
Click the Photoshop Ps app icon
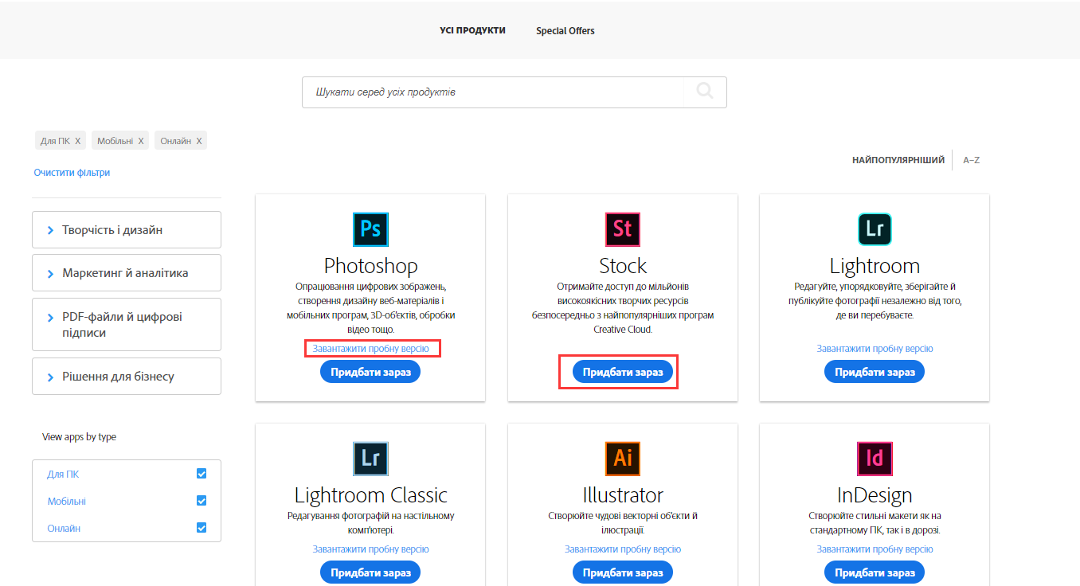point(370,229)
